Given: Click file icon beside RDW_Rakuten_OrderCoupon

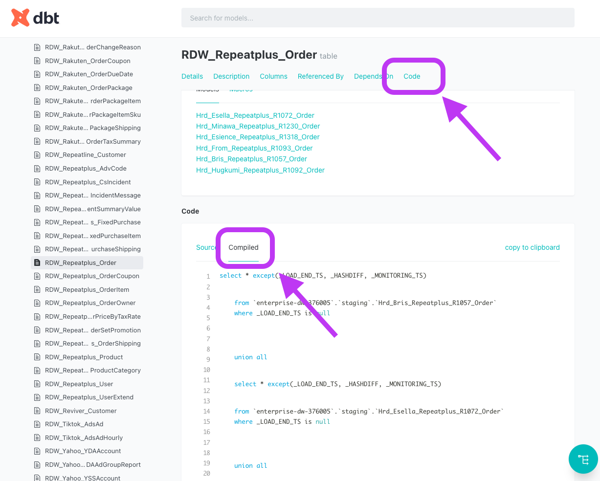Looking at the screenshot, I should pyautogui.click(x=37, y=61).
